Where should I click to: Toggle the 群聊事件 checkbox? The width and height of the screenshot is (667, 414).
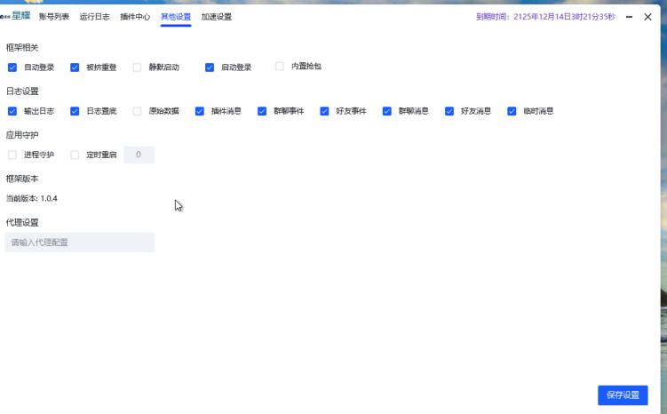click(x=262, y=112)
